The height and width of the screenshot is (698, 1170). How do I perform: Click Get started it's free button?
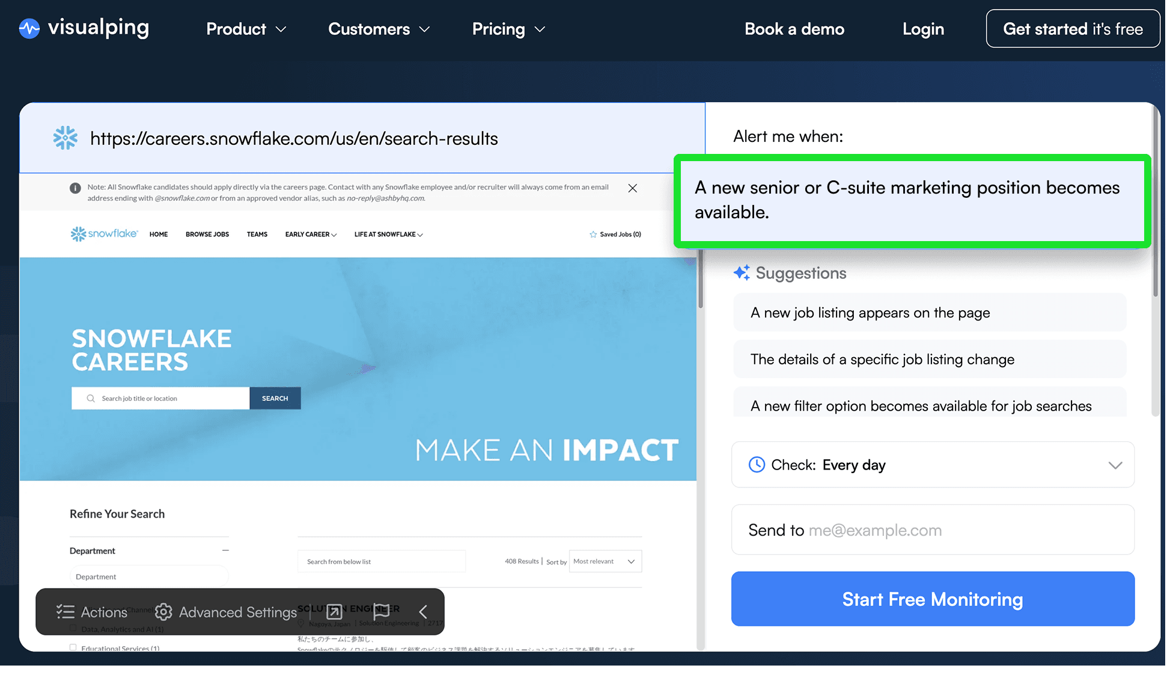point(1073,29)
